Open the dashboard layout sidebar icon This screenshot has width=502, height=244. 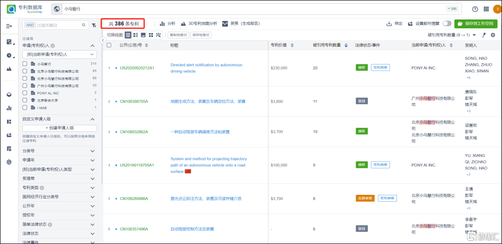9,122
